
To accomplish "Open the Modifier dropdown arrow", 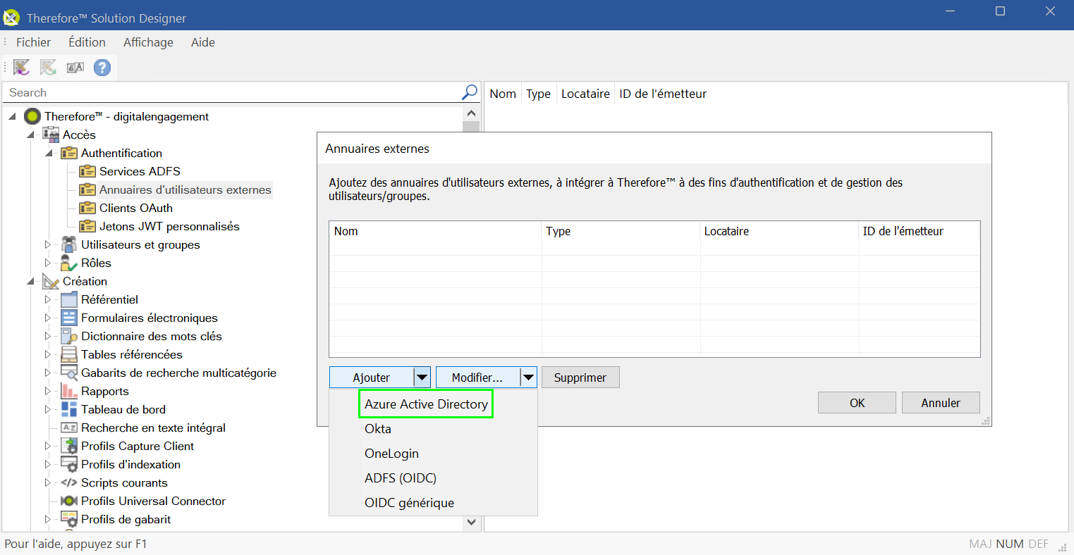I will tap(528, 377).
